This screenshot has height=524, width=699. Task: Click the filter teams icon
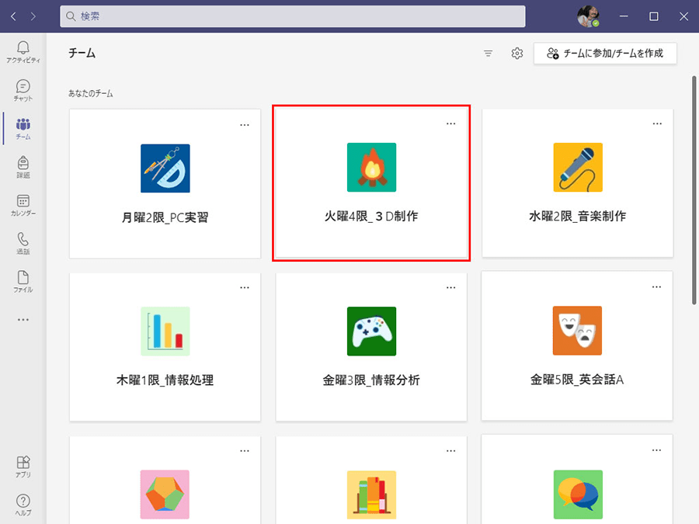[488, 54]
